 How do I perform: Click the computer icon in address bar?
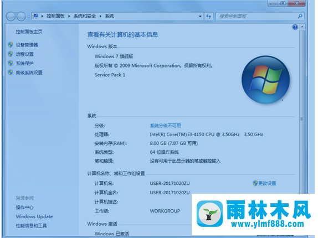pyautogui.click(x=35, y=16)
